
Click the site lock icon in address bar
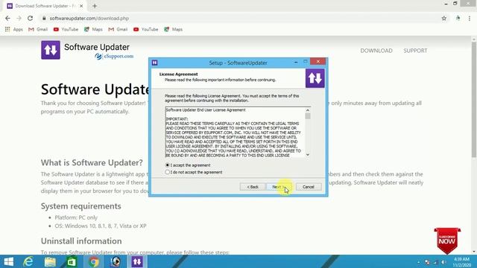pos(44,18)
